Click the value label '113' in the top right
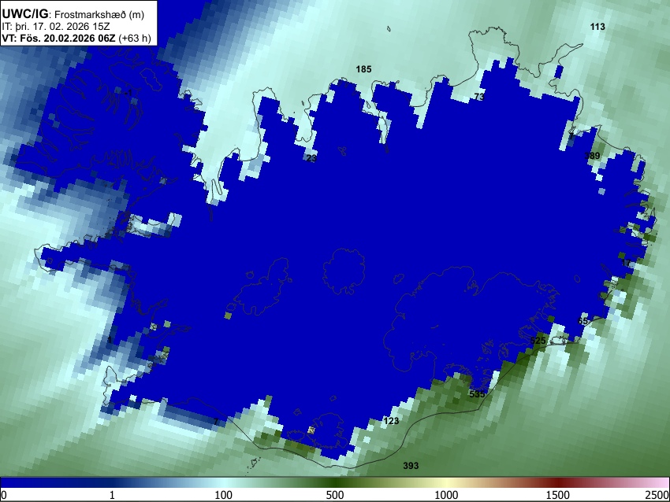 click(x=597, y=27)
